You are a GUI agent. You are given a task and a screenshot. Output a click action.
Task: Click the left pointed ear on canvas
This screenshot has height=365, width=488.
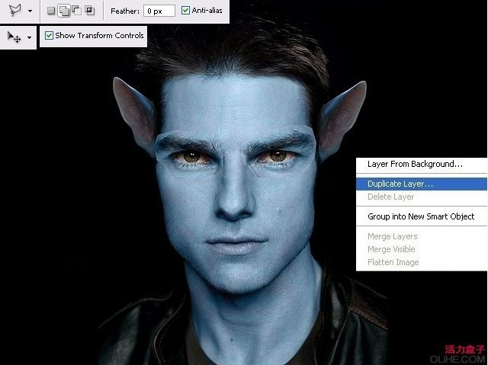[134, 114]
